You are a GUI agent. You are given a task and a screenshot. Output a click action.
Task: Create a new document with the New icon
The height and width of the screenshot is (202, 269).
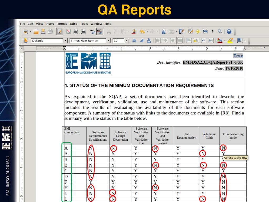[x=25, y=32]
